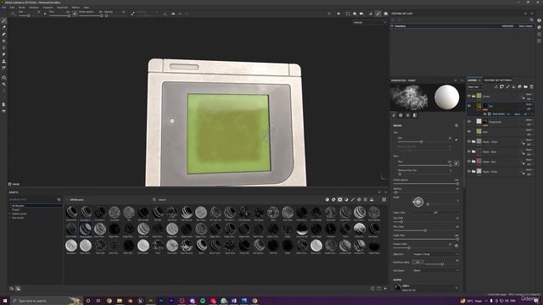
Task: Select Your assets in assets tree
Action: (18, 218)
